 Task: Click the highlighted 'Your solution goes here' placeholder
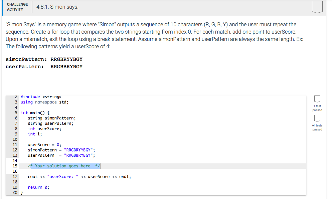coord(64,166)
